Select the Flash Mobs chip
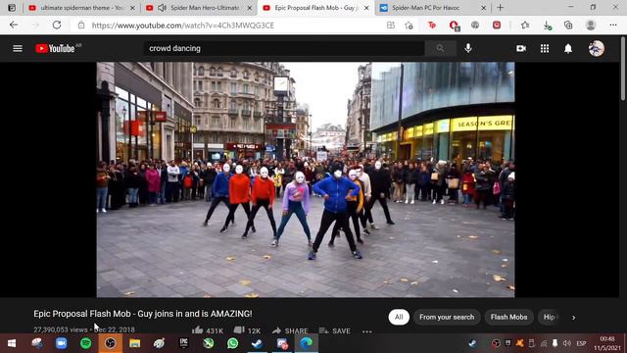The image size is (627, 353). pos(508,317)
